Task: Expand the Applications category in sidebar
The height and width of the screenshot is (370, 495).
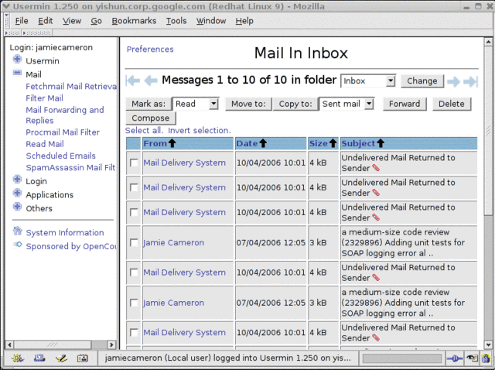Action: point(17,194)
